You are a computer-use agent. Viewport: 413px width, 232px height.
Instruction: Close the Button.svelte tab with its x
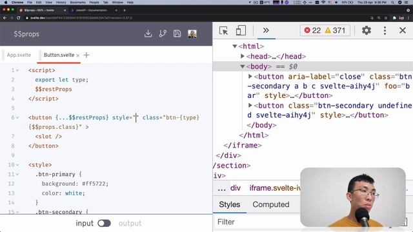pyautogui.click(x=77, y=55)
